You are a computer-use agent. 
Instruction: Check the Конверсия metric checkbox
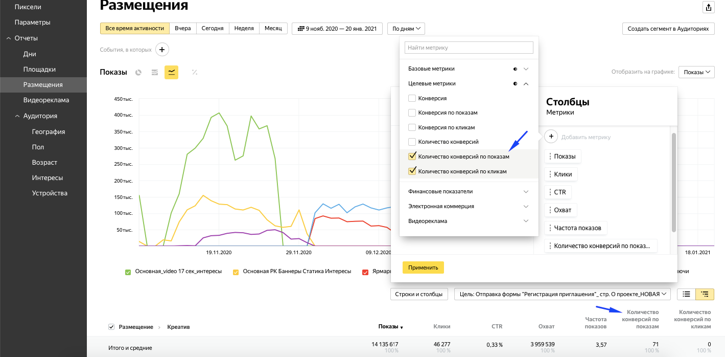(x=412, y=98)
